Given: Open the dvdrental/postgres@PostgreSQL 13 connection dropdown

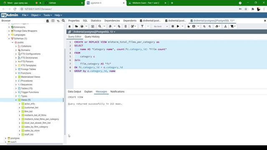Looking at the screenshot, I should click(x=94, y=32).
